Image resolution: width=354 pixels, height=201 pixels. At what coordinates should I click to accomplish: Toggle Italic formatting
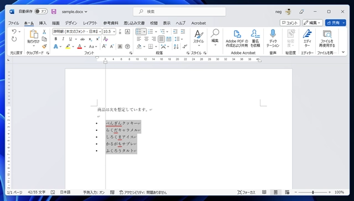click(63, 39)
